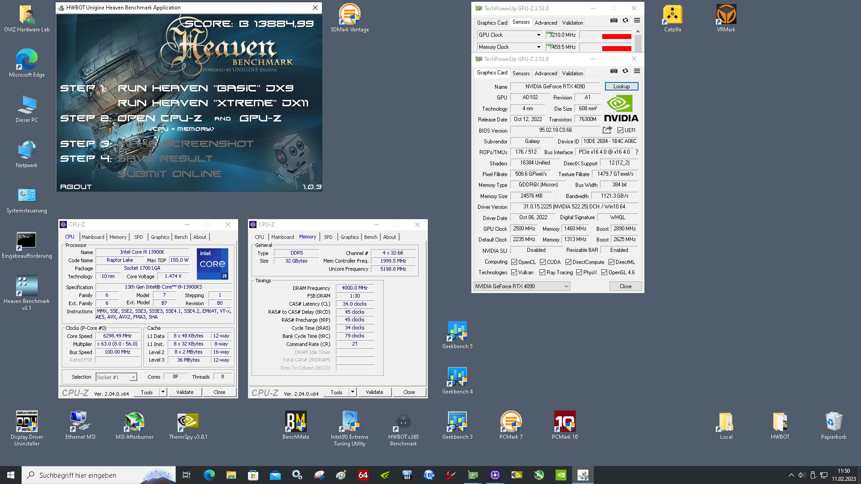This screenshot has width=861, height=484.
Task: Open Bench tab in left CPU-Z window
Action: 181,237
